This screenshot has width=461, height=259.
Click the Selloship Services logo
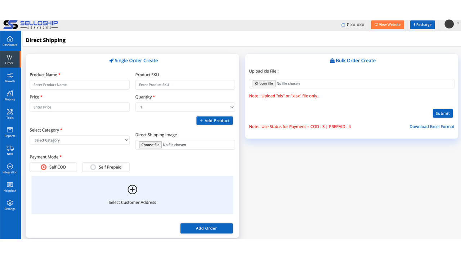[x=31, y=25]
